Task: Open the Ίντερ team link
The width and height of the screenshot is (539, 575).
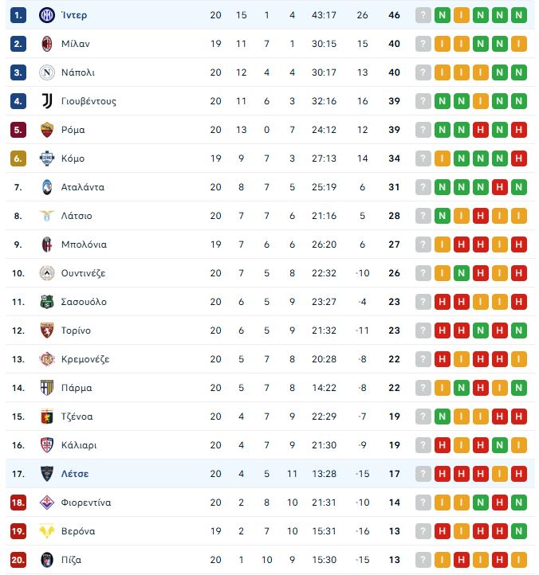Action: click(x=74, y=15)
